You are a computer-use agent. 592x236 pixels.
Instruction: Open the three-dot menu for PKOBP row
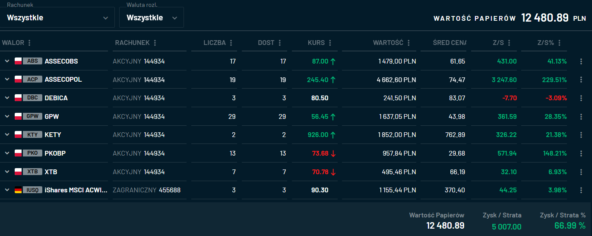(581, 153)
